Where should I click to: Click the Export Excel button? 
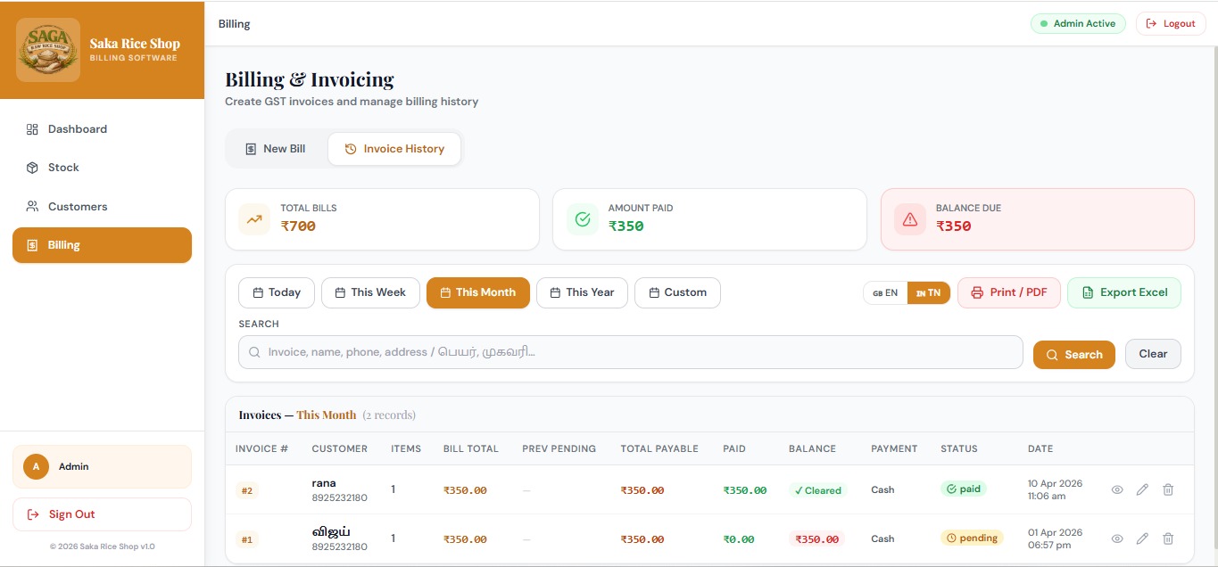1123,292
